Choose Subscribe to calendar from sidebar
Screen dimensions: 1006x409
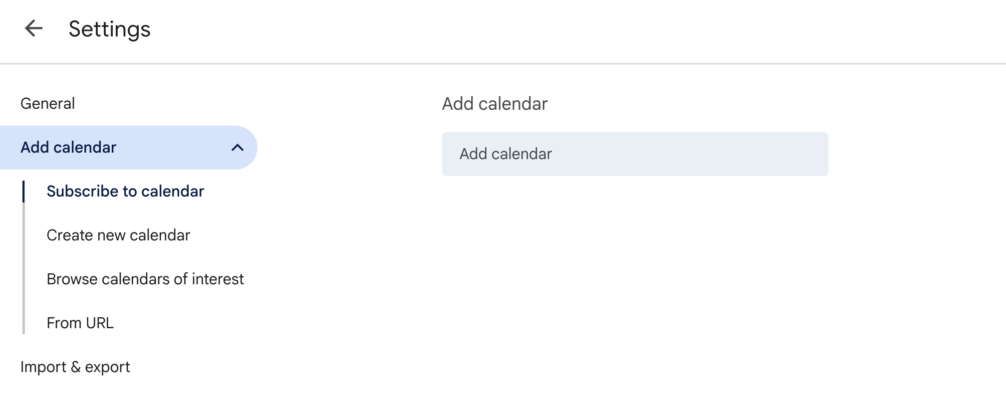(125, 191)
